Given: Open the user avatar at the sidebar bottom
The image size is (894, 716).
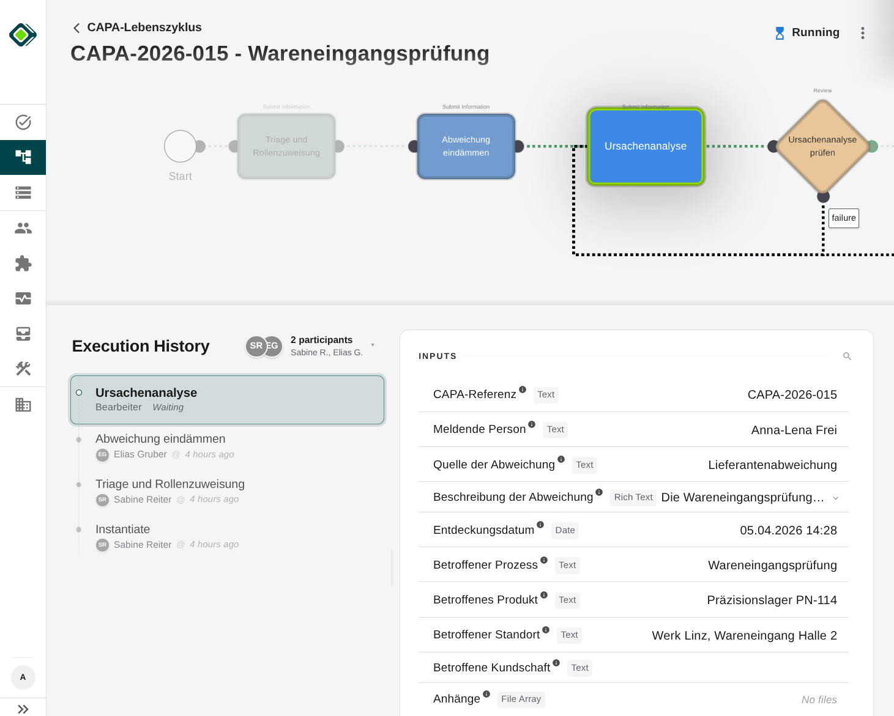Looking at the screenshot, I should point(23,677).
